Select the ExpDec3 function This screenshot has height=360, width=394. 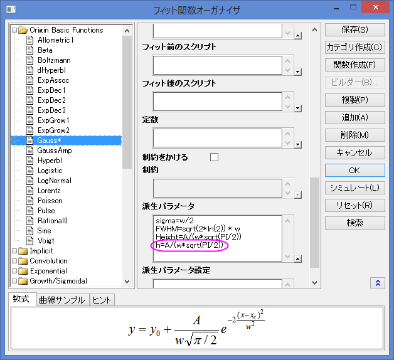click(x=51, y=110)
